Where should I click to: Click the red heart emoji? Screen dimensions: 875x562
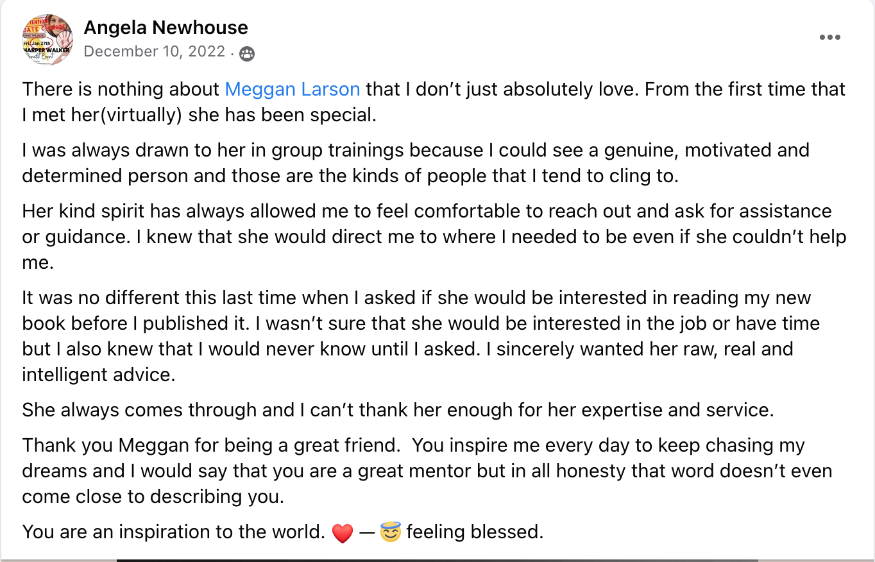pos(343,533)
